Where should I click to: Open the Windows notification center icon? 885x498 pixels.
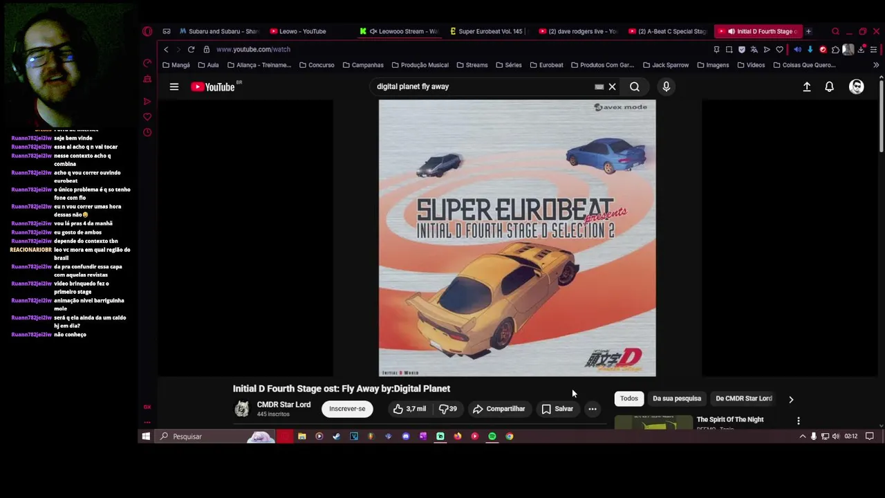870,436
